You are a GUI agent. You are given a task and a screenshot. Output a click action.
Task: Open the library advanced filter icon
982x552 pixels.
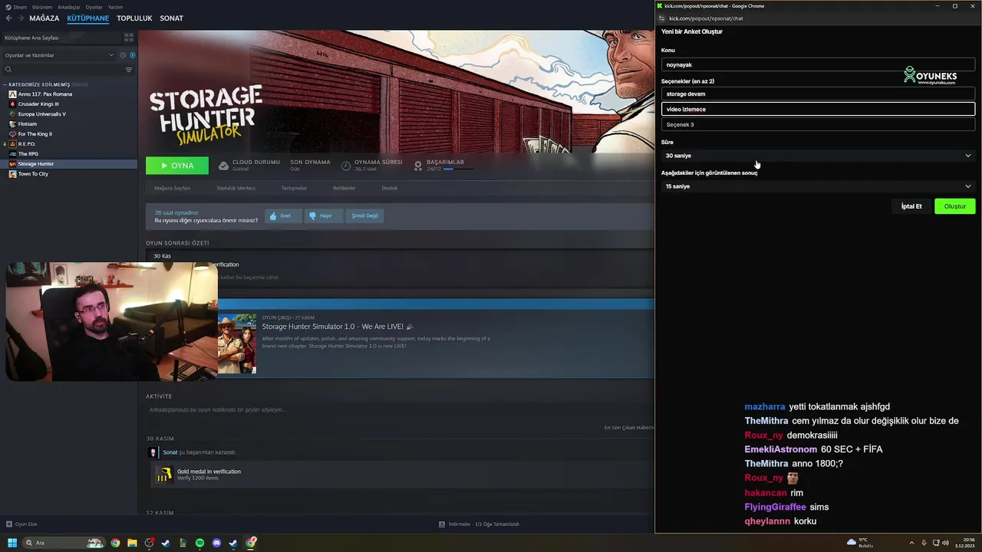click(129, 70)
